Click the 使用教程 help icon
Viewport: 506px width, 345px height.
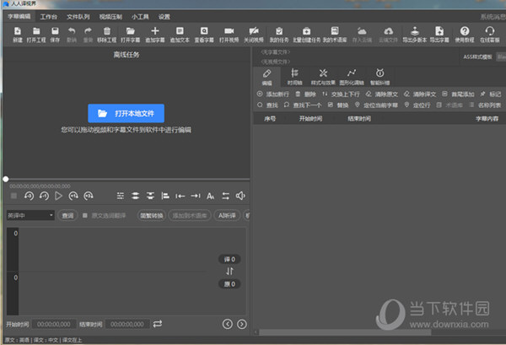pos(465,33)
